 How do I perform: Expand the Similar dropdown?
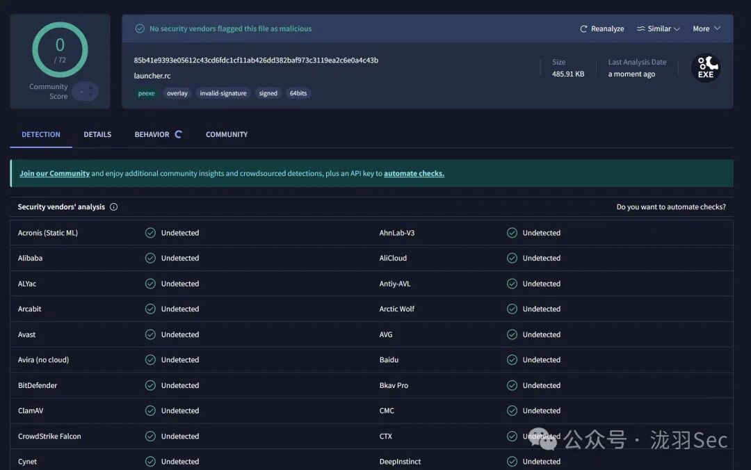point(659,29)
